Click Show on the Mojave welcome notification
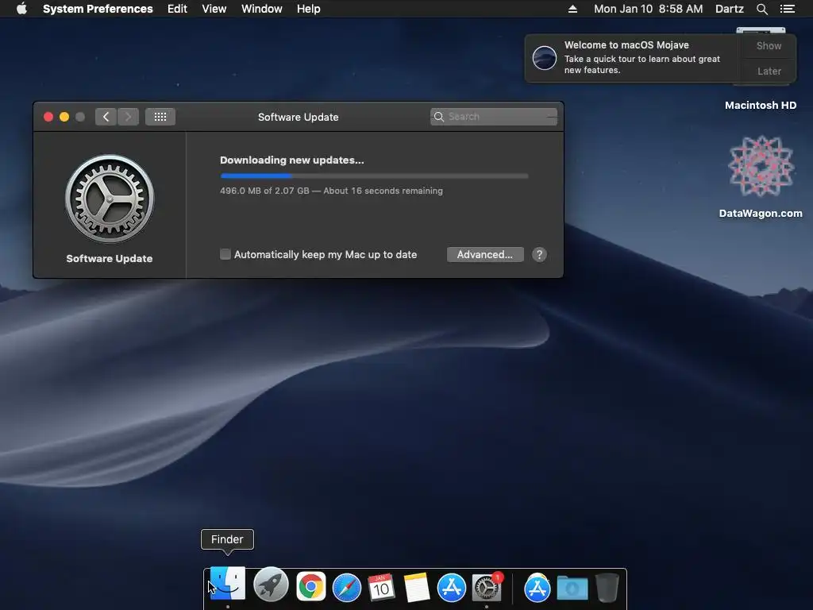813x610 pixels. 769,45
